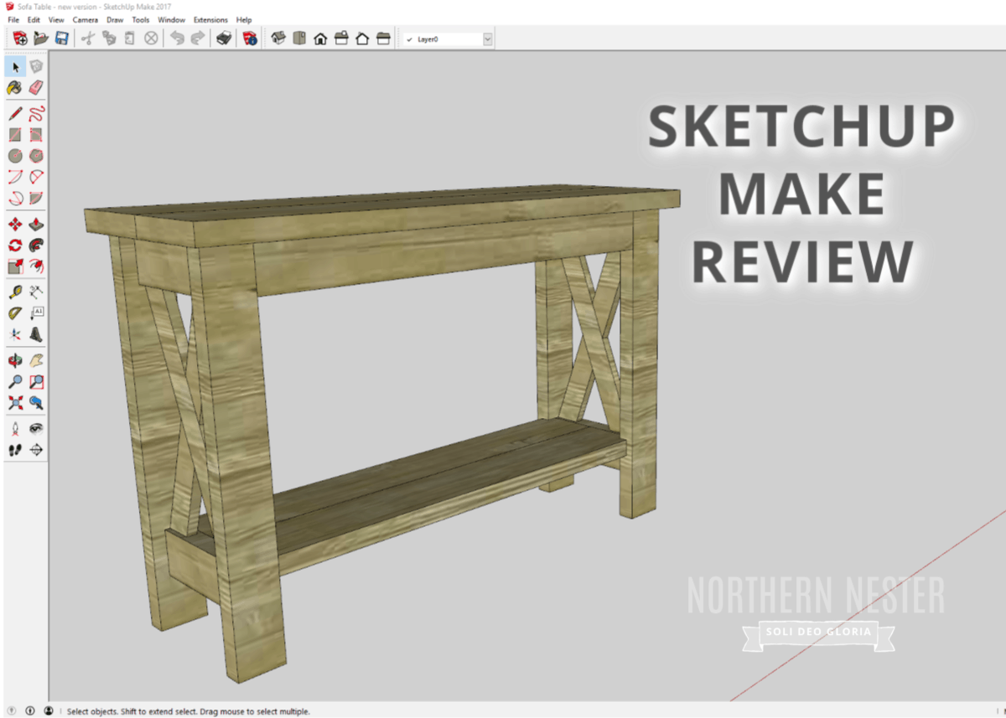
Task: Activate the Paint Bucket tool
Action: 15,87
